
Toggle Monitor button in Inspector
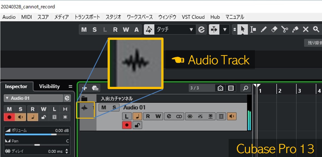(20, 117)
